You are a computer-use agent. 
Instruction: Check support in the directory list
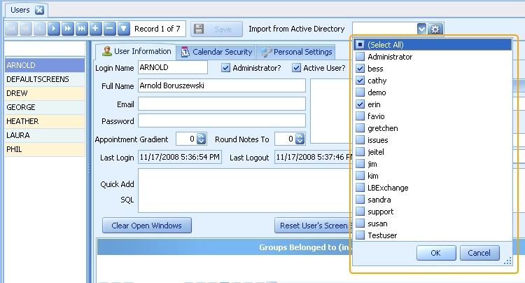(x=360, y=212)
